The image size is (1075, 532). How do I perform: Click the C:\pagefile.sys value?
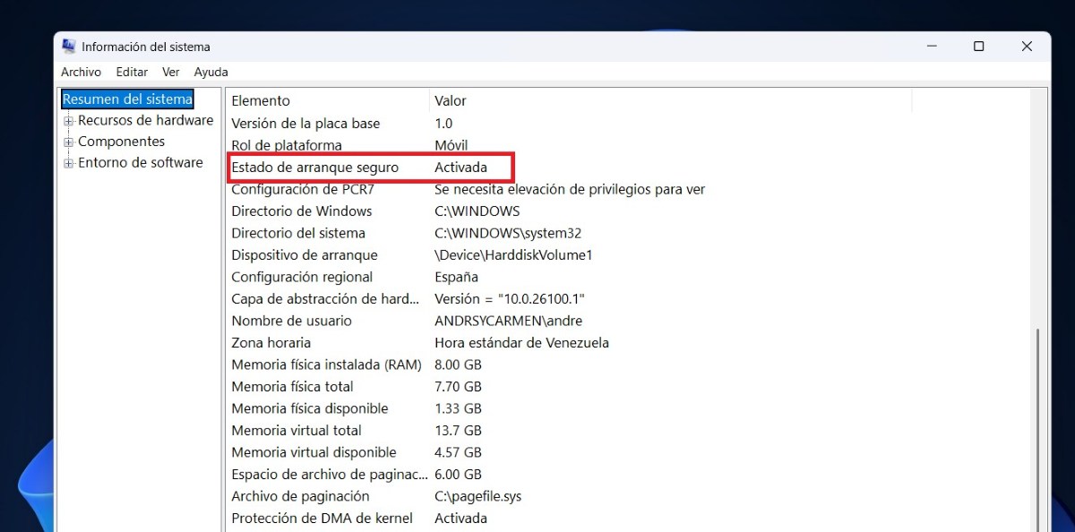[477, 496]
